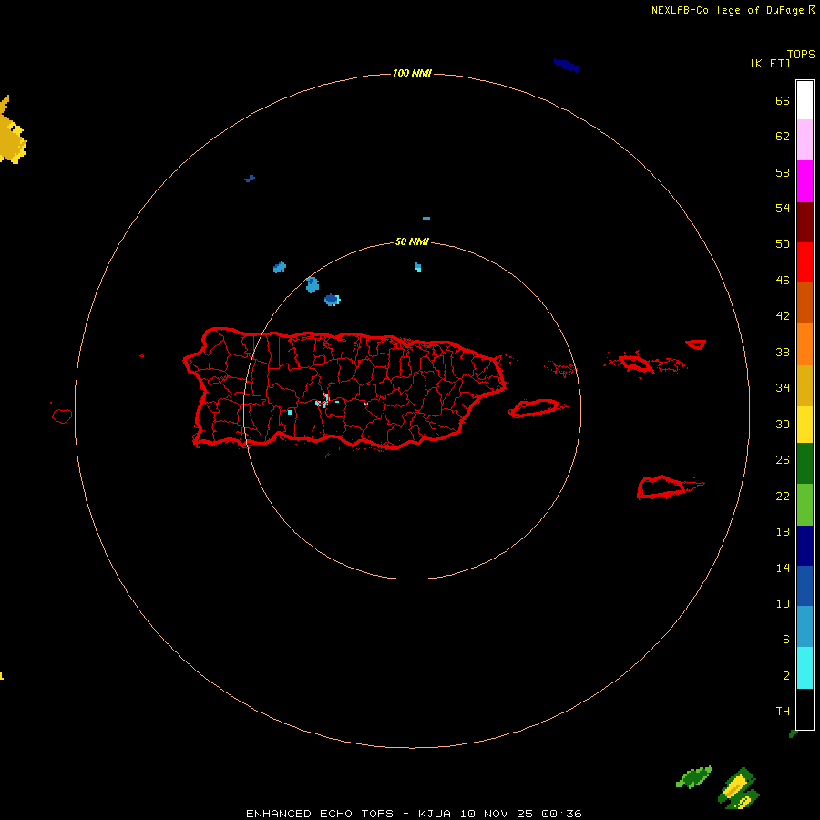
Task: Click the "38" scale label
Action: point(783,352)
